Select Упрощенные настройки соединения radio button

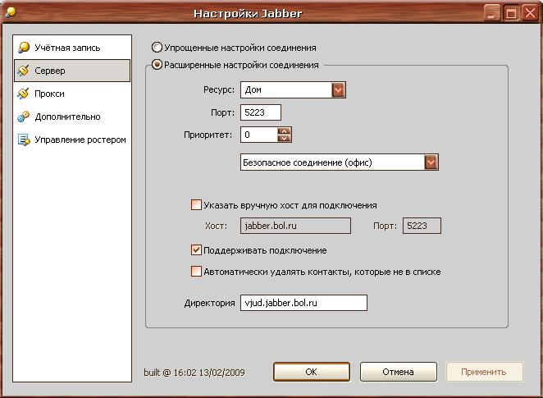pyautogui.click(x=157, y=47)
